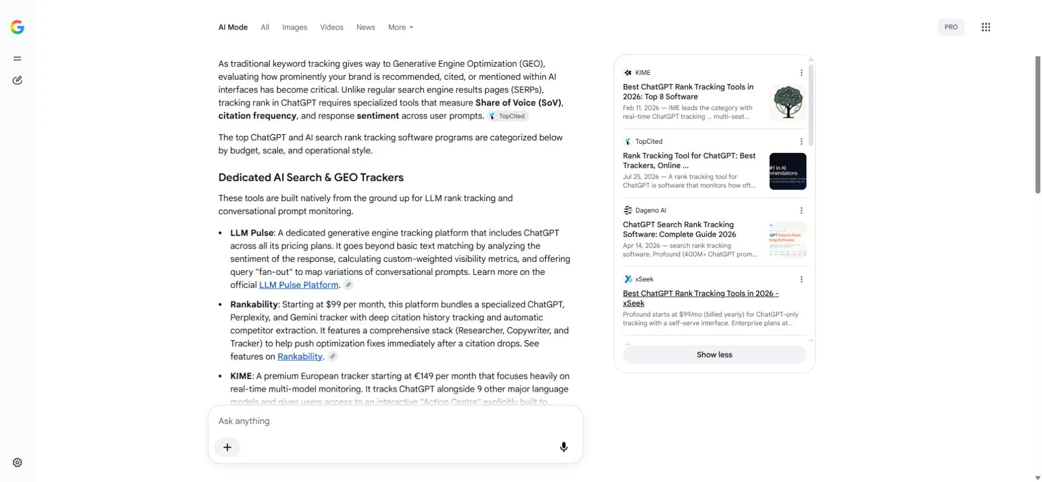Open ChatGPT Search Rank Tracking Software result
The image size is (1042, 482).
coord(679,230)
